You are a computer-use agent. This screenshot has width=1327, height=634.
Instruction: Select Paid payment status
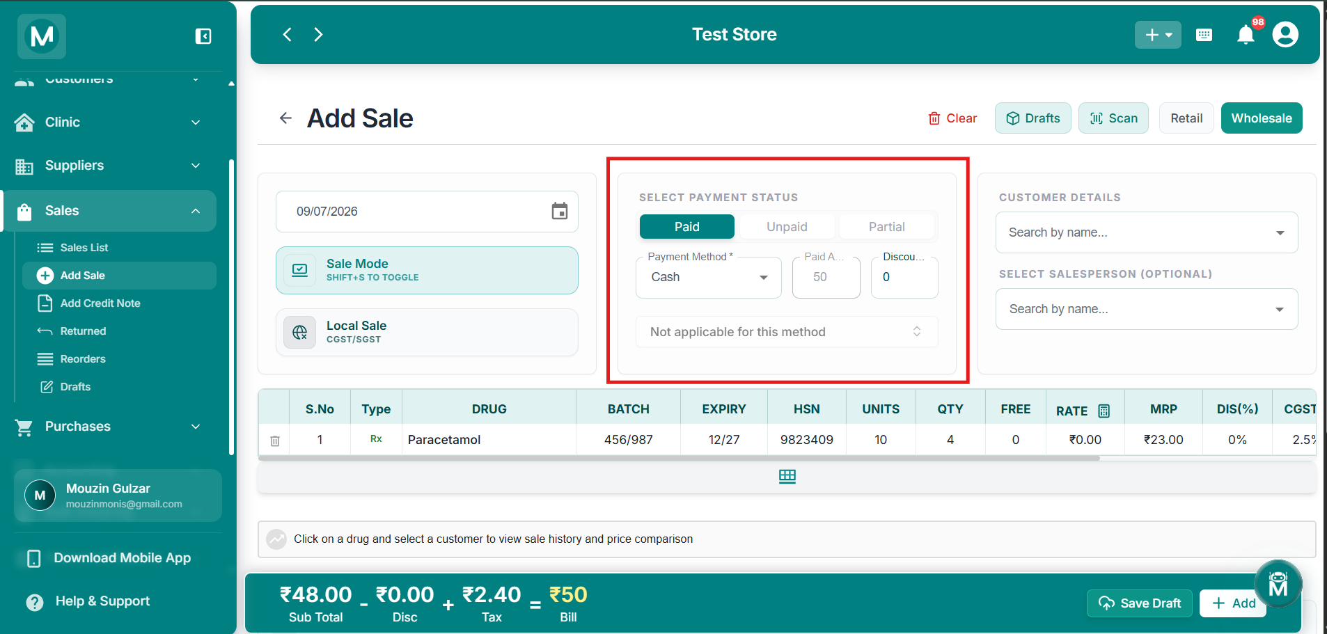pos(686,227)
